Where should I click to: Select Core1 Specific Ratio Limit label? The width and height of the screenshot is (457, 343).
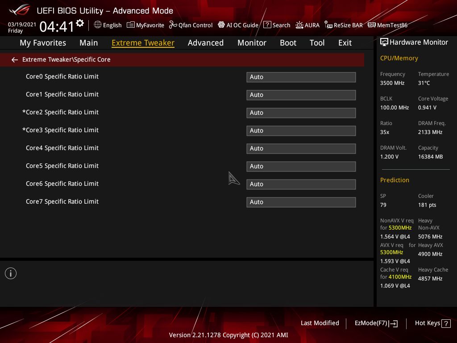(62, 95)
